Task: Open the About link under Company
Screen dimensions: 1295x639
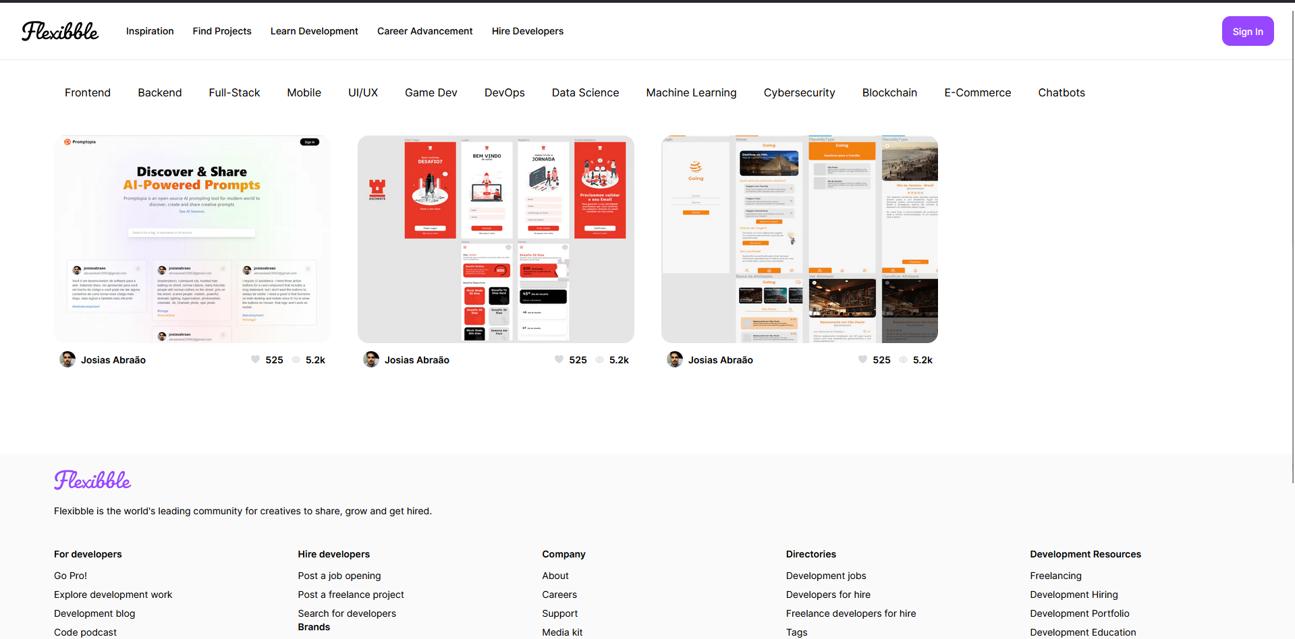Action: [555, 576]
